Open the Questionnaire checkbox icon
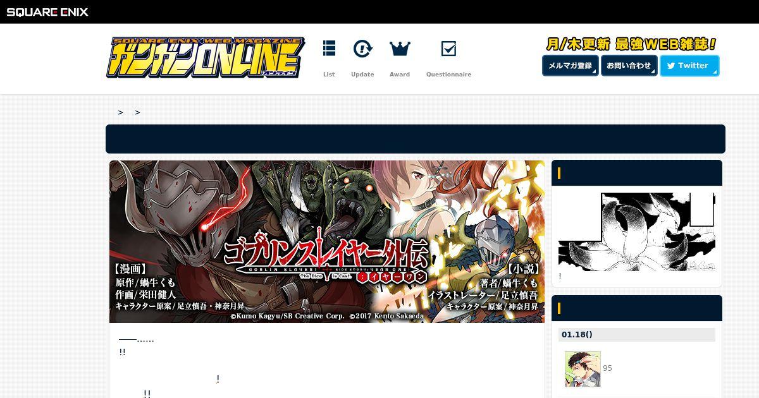The width and height of the screenshot is (759, 398). click(x=448, y=49)
